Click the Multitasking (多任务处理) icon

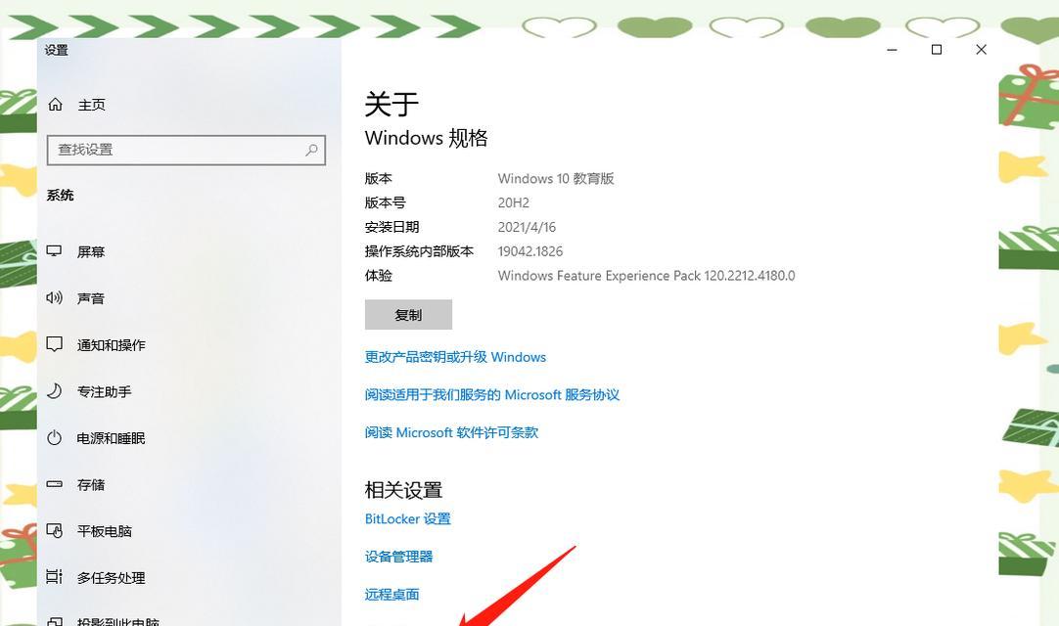pyautogui.click(x=54, y=577)
